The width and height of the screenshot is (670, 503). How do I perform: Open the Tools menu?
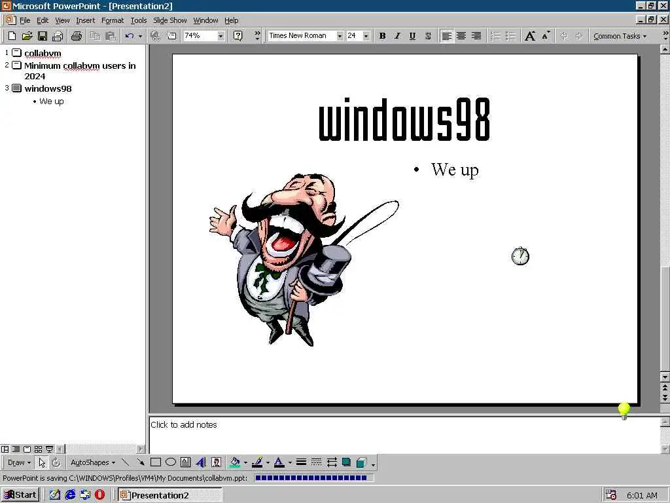click(139, 20)
